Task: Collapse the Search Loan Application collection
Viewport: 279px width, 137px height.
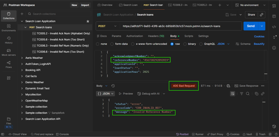Action: [x=22, y=21]
